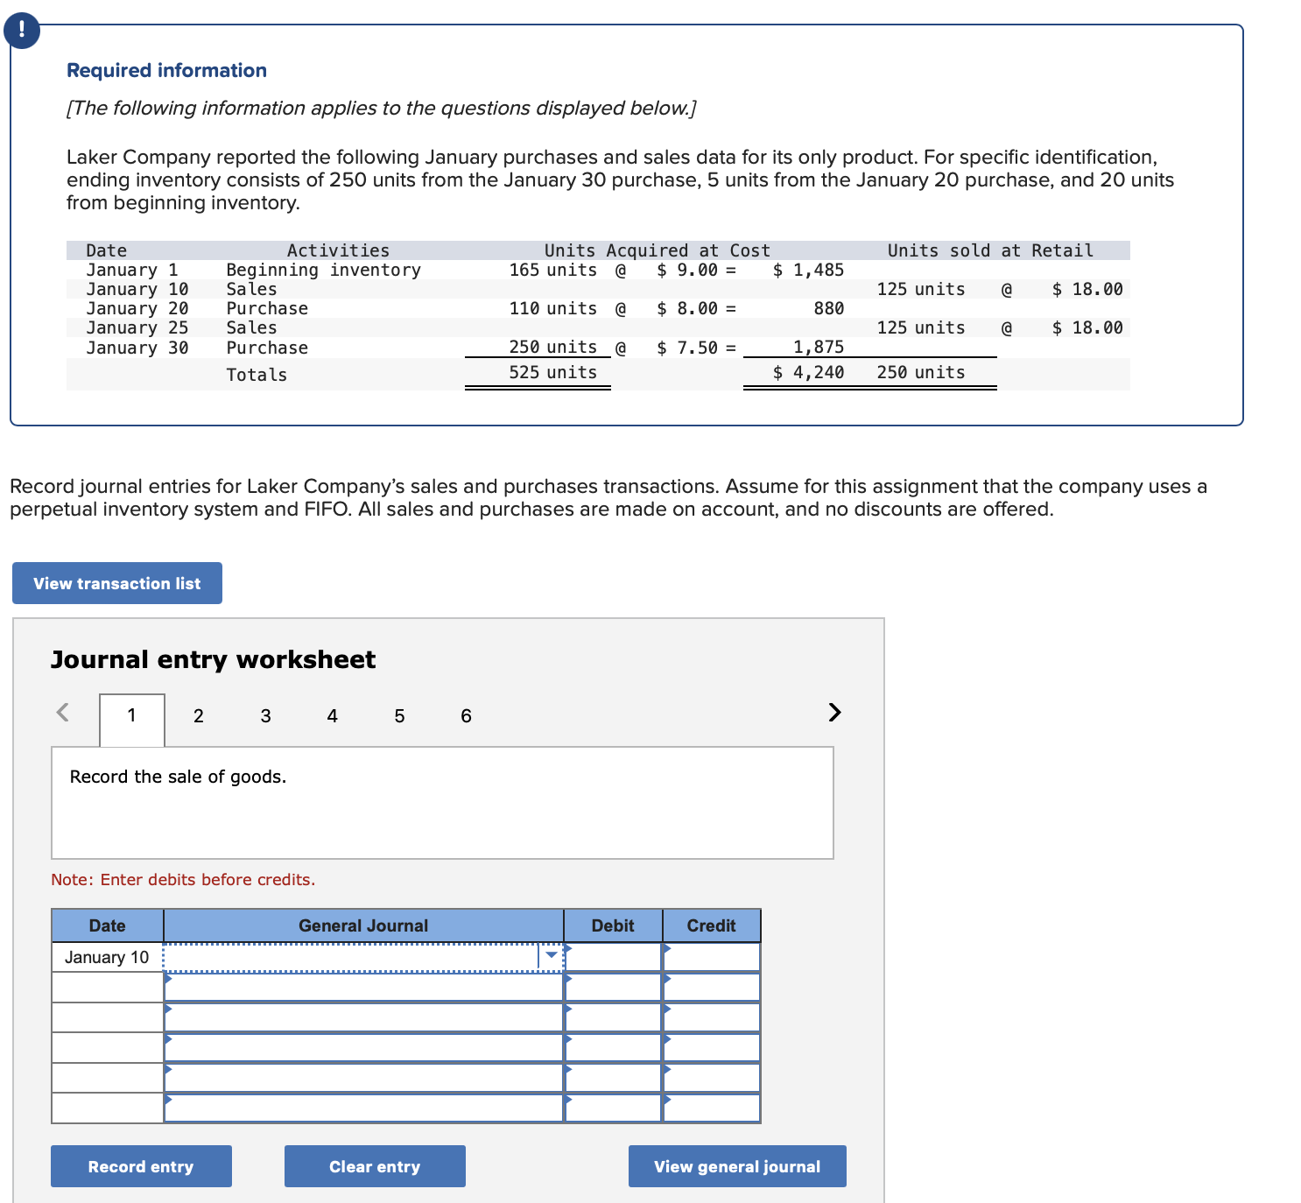Screen dimensions: 1301x1203
Task: Click the Units Acquired at Cost header
Action: 658,250
